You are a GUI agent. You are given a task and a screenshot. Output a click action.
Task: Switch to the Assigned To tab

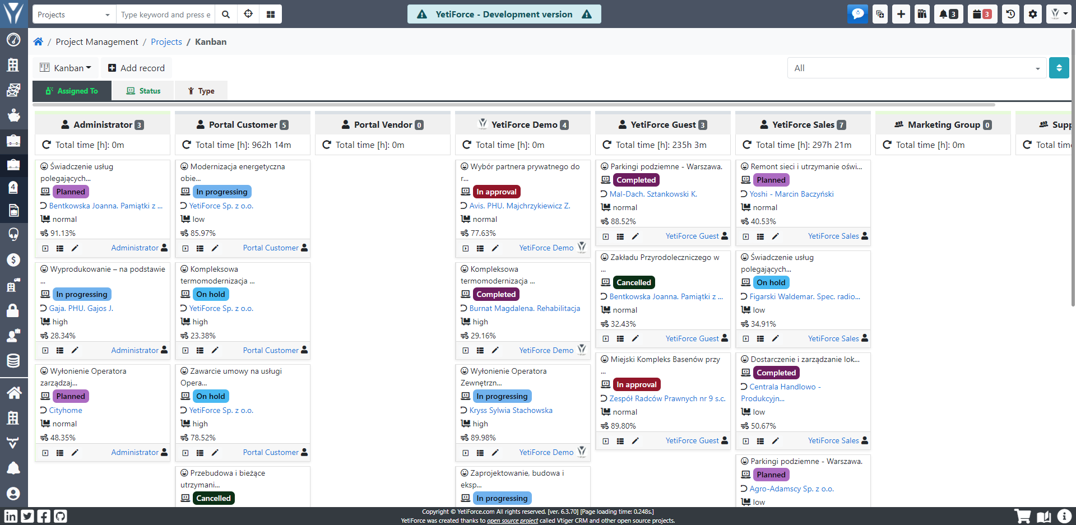coord(72,91)
